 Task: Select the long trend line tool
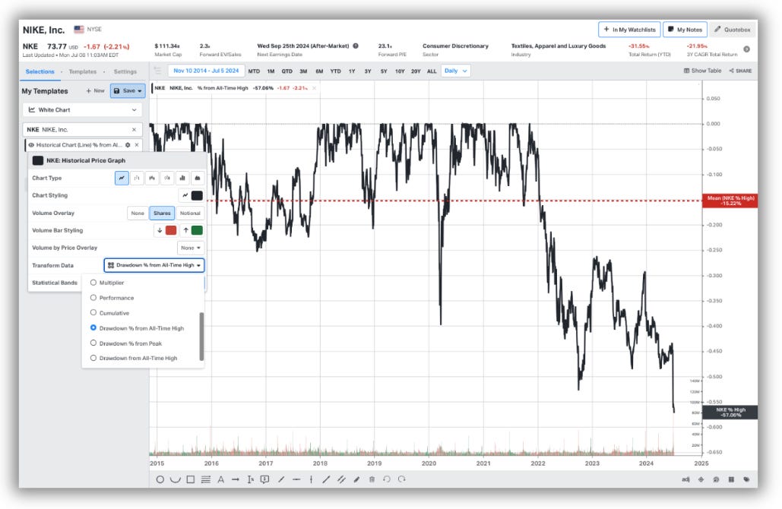(326, 479)
